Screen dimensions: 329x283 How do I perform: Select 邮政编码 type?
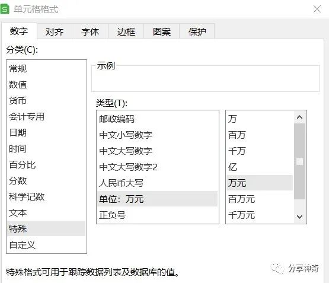tap(158, 119)
